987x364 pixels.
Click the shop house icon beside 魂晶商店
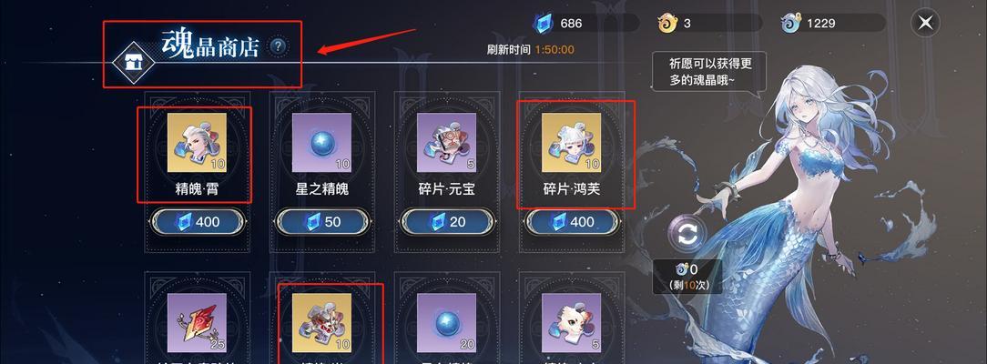pos(133,62)
